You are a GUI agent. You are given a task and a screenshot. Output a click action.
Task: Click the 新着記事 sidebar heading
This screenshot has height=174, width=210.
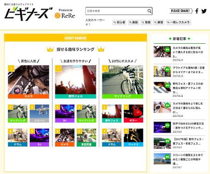click(x=179, y=39)
